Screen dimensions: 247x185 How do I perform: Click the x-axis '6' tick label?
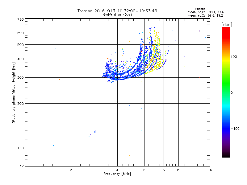tap(144, 170)
